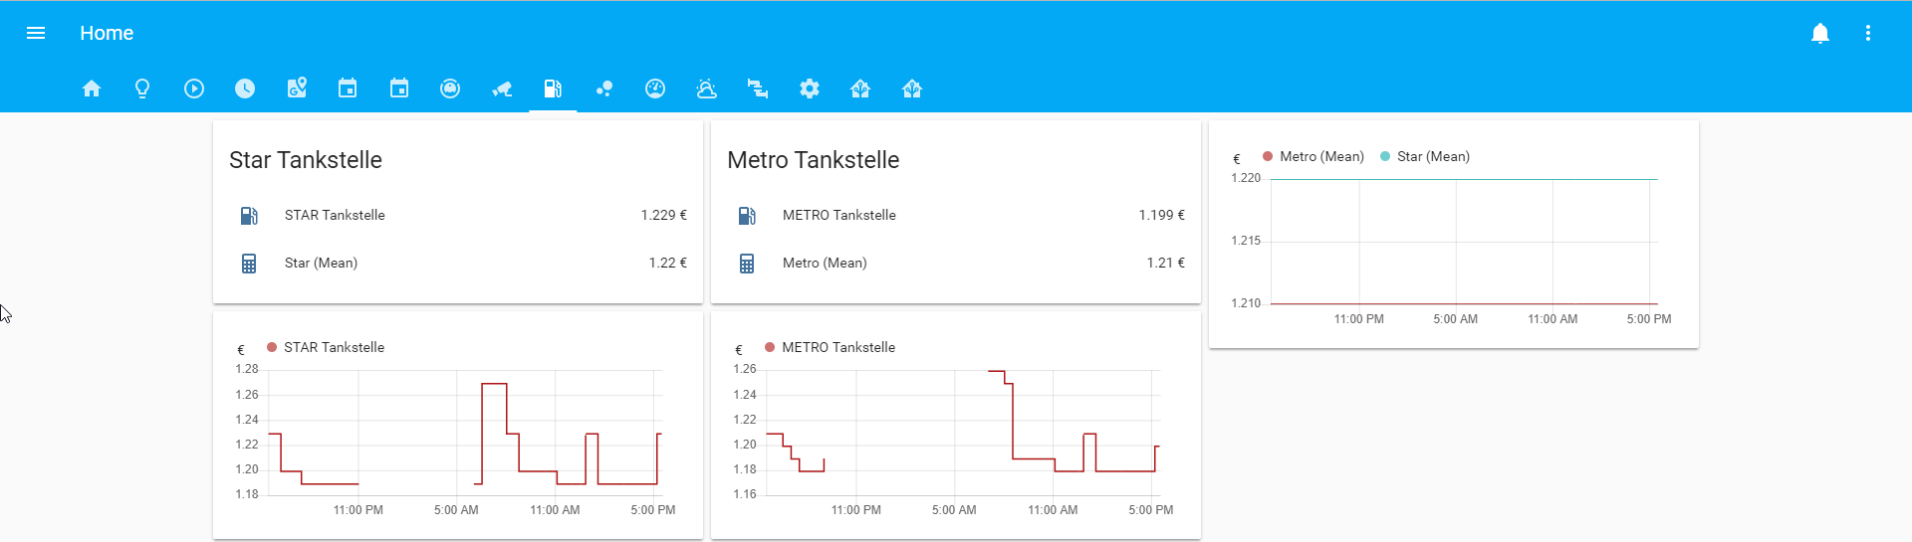Open the calendar tab beside the maps tab
1912x542 pixels.
pos(348,89)
